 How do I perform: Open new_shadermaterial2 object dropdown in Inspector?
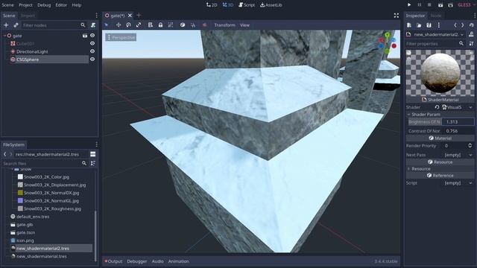point(435,35)
